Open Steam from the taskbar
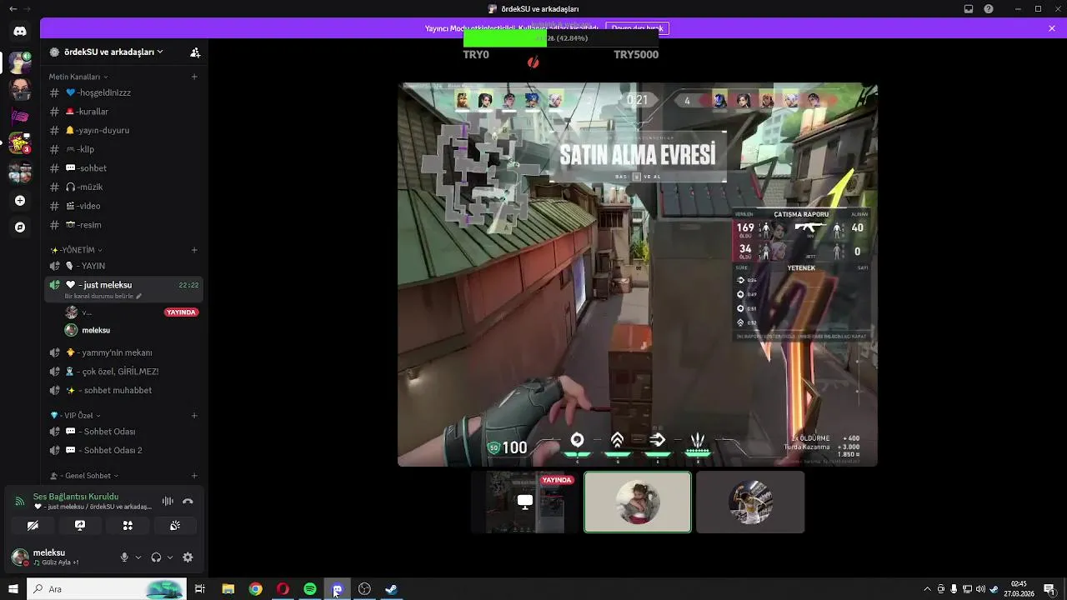Viewport: 1067px width, 600px height. pyautogui.click(x=391, y=589)
